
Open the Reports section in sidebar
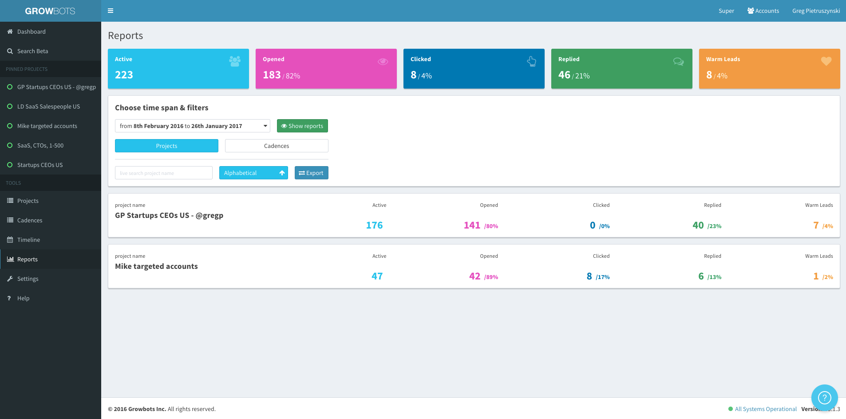(28, 259)
